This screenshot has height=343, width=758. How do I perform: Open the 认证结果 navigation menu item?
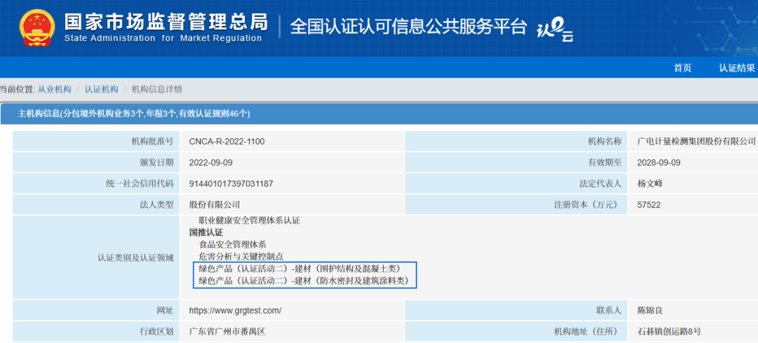click(737, 68)
